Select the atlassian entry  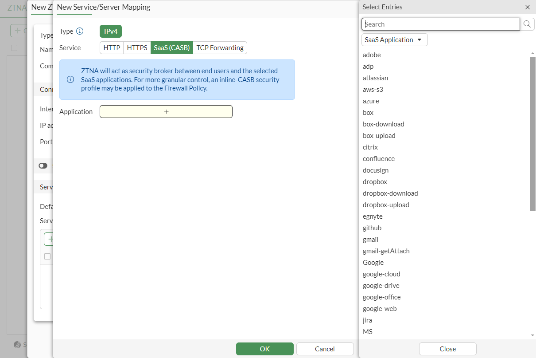coord(375,78)
